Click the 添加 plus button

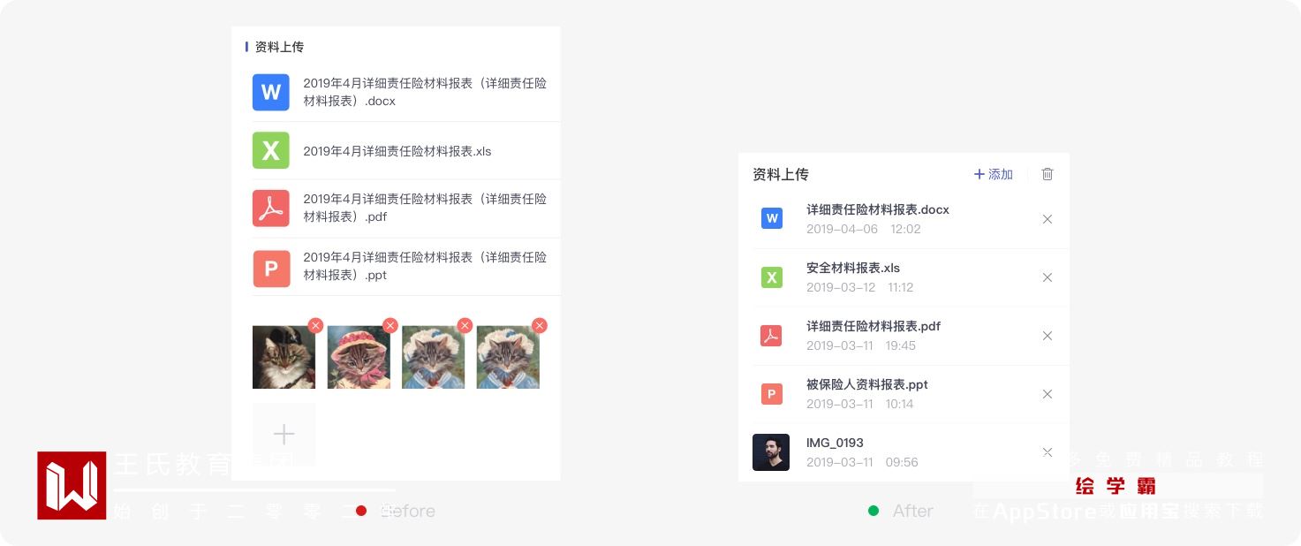(994, 174)
